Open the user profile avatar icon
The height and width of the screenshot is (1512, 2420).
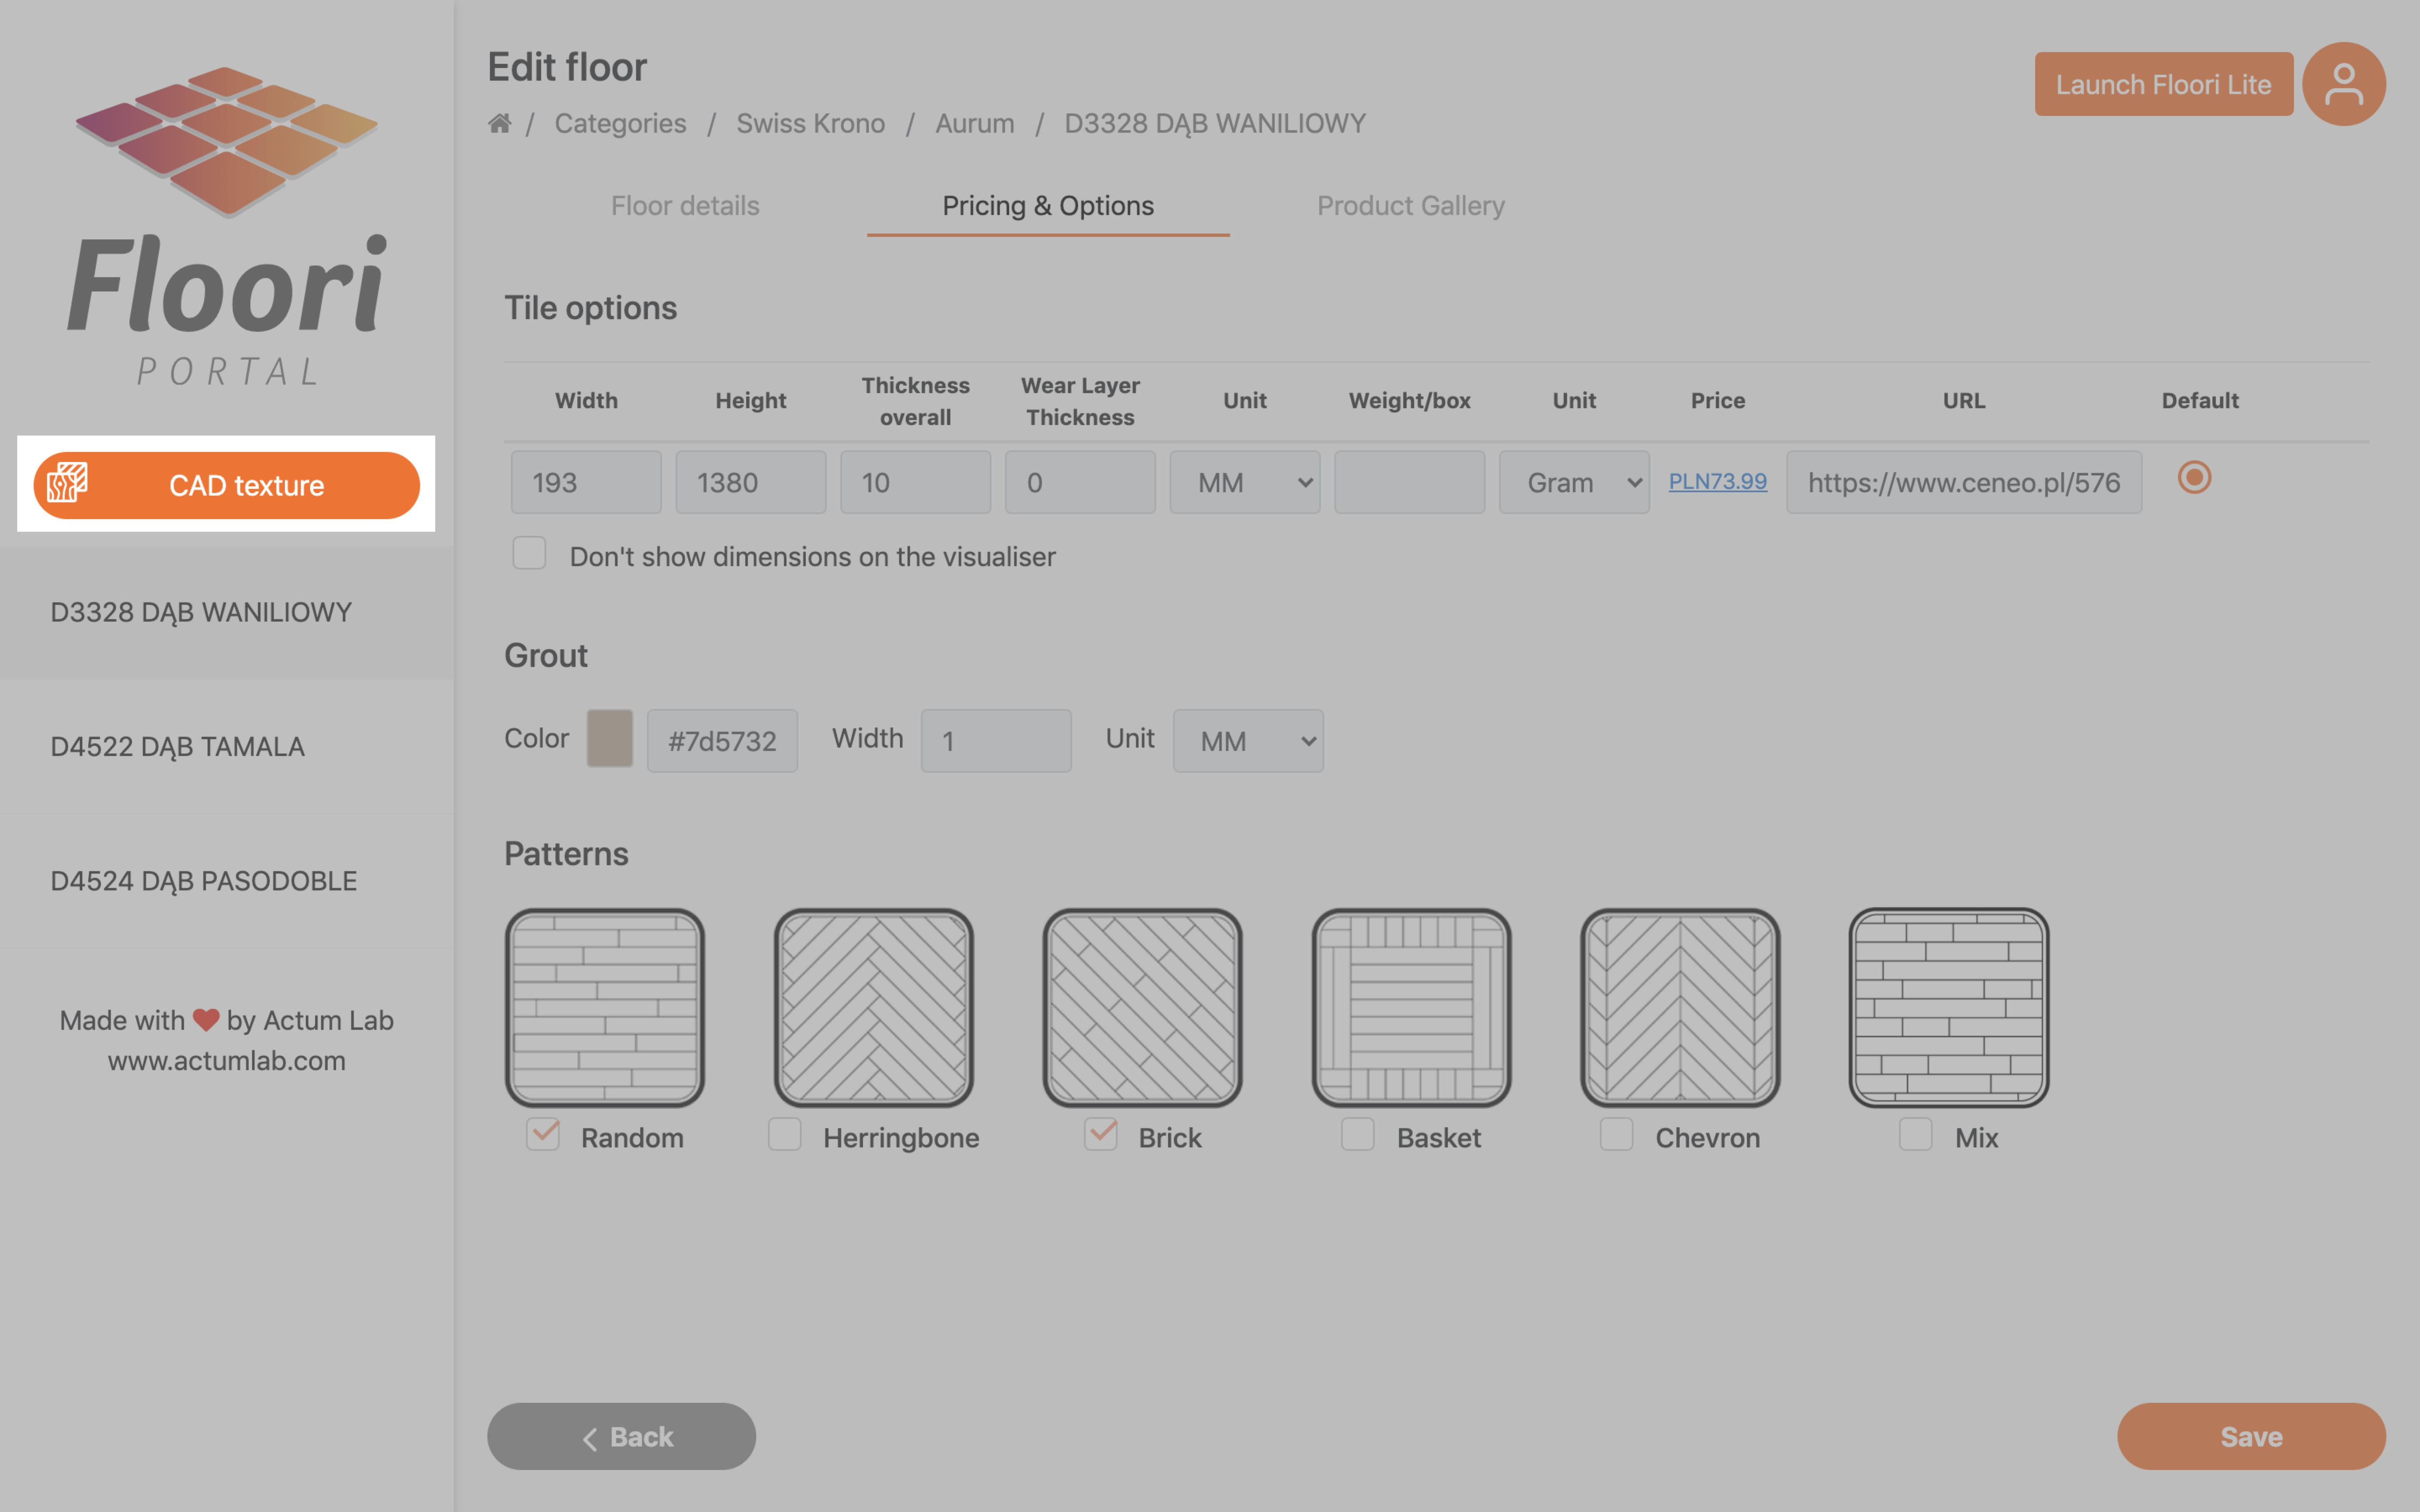(x=2343, y=84)
